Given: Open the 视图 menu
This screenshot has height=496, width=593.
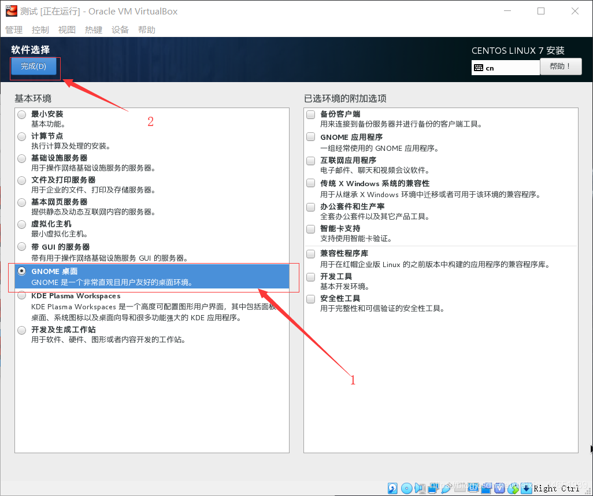Looking at the screenshot, I should coord(67,29).
